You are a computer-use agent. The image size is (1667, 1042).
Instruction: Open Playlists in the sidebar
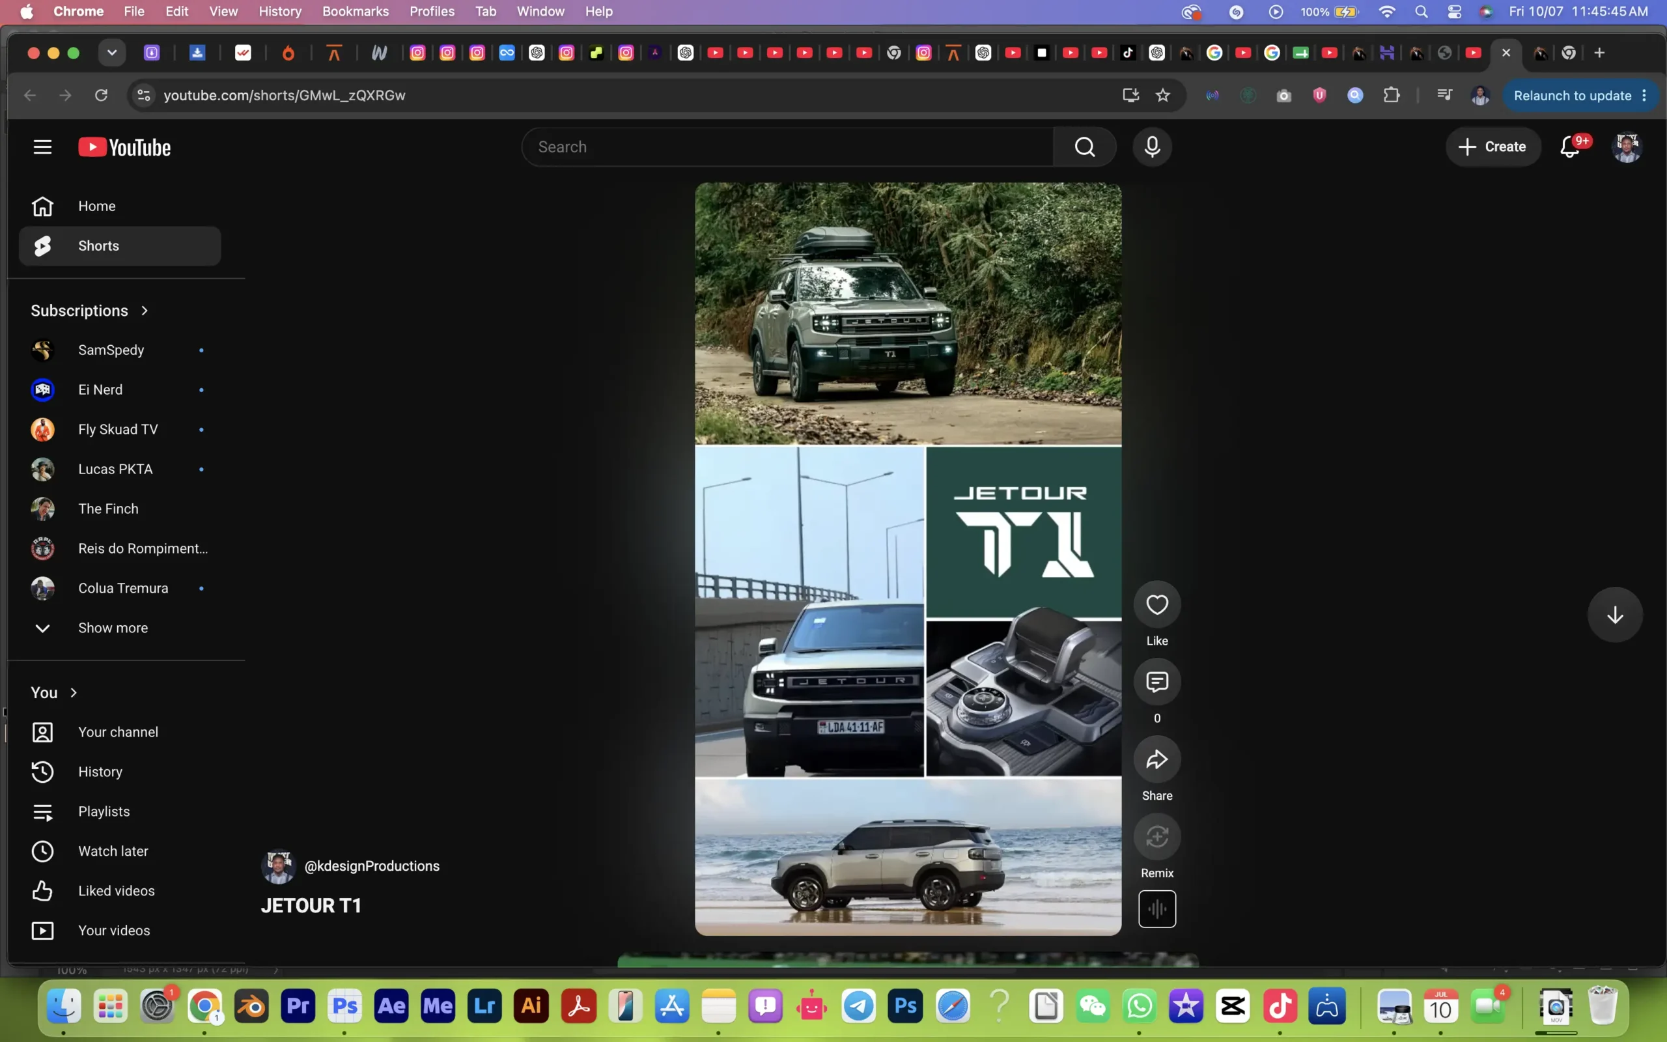120,811
